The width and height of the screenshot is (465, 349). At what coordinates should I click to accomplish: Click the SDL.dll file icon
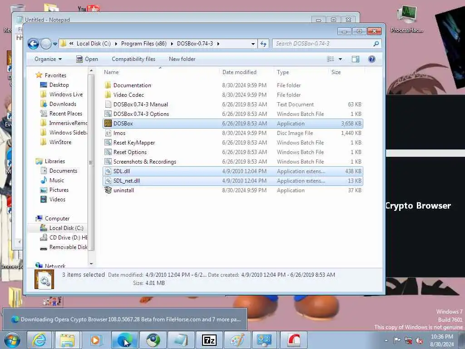[x=108, y=171]
